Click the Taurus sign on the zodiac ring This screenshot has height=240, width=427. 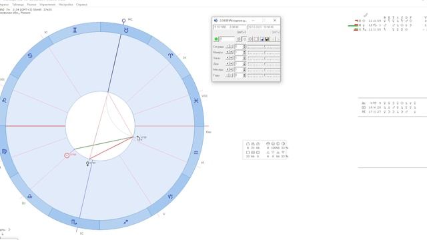point(126,30)
